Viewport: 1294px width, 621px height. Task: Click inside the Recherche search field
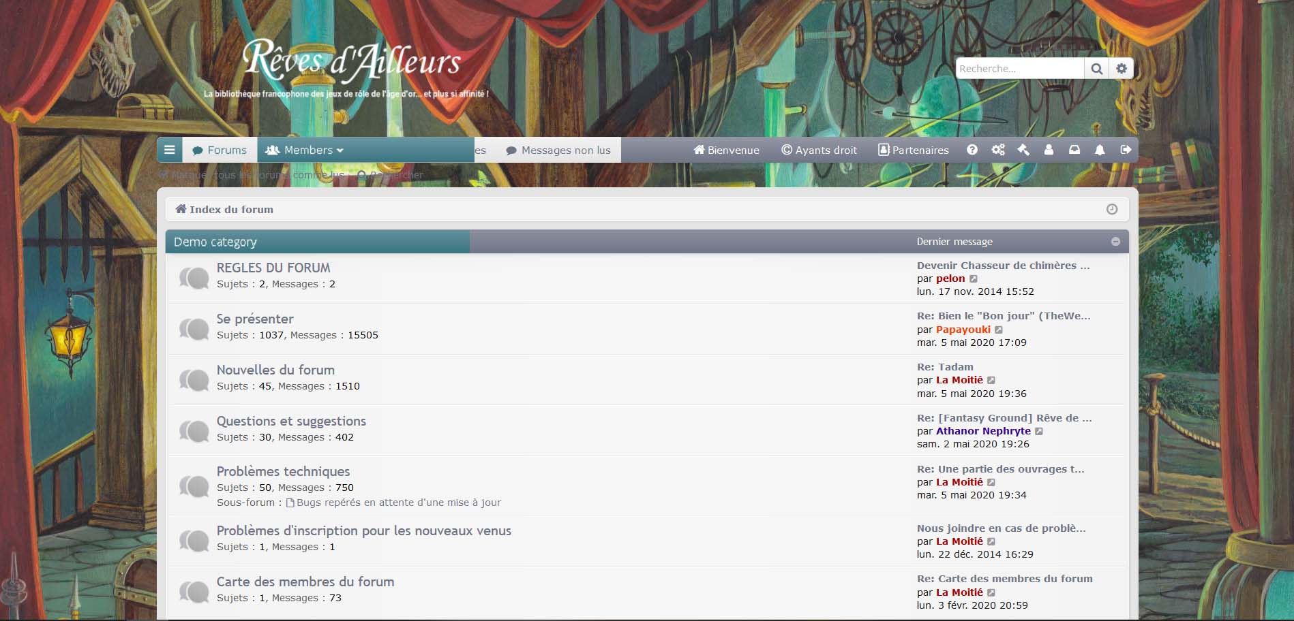point(1020,69)
